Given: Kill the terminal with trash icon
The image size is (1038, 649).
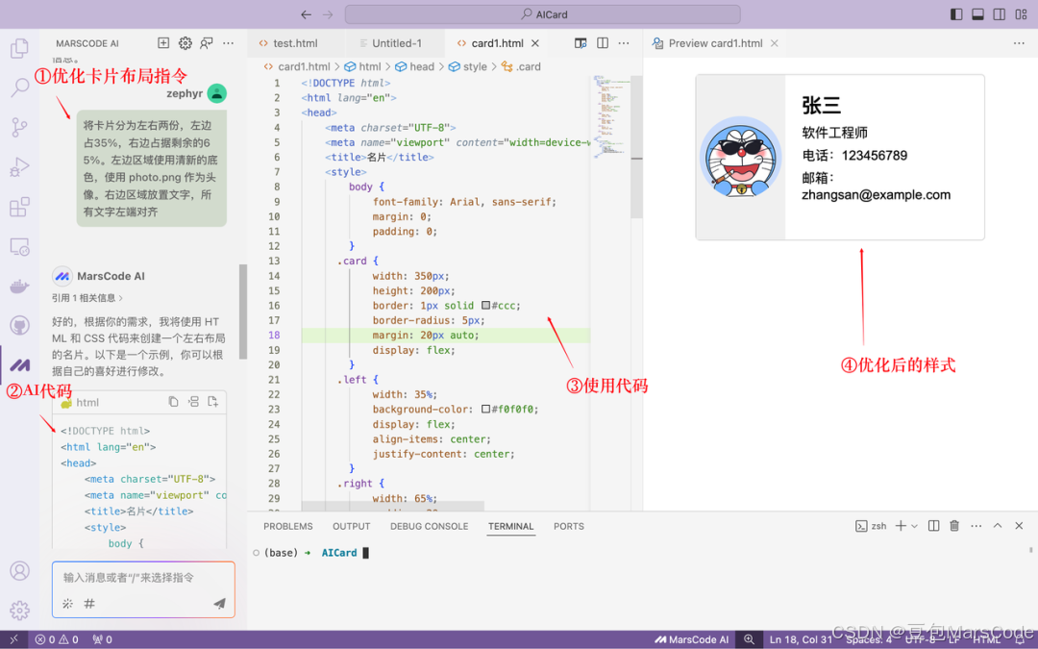Looking at the screenshot, I should point(954,526).
